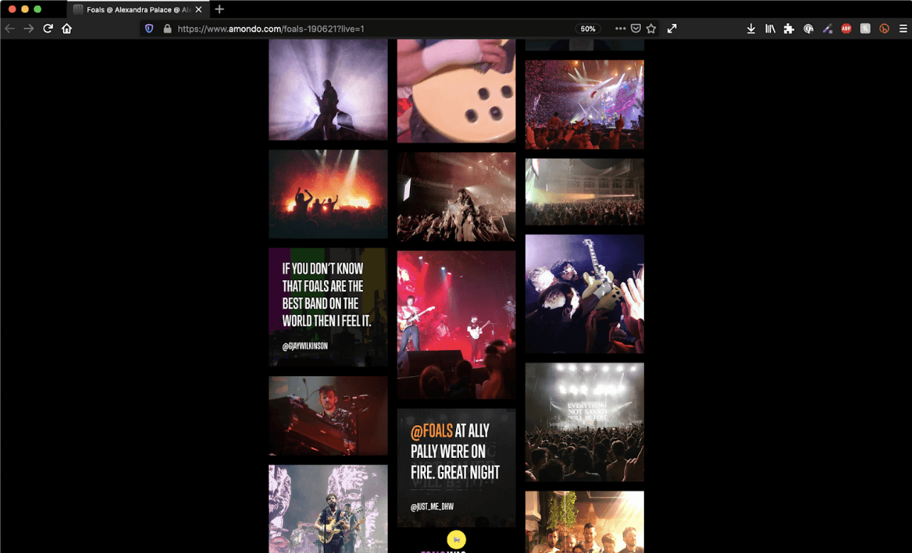The height and width of the screenshot is (553, 912).
Task: Open tracking protection shield info
Action: click(149, 28)
